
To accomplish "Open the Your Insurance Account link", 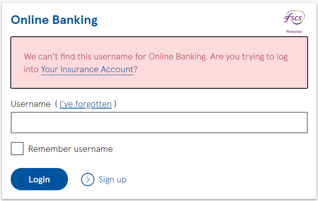I will [87, 69].
